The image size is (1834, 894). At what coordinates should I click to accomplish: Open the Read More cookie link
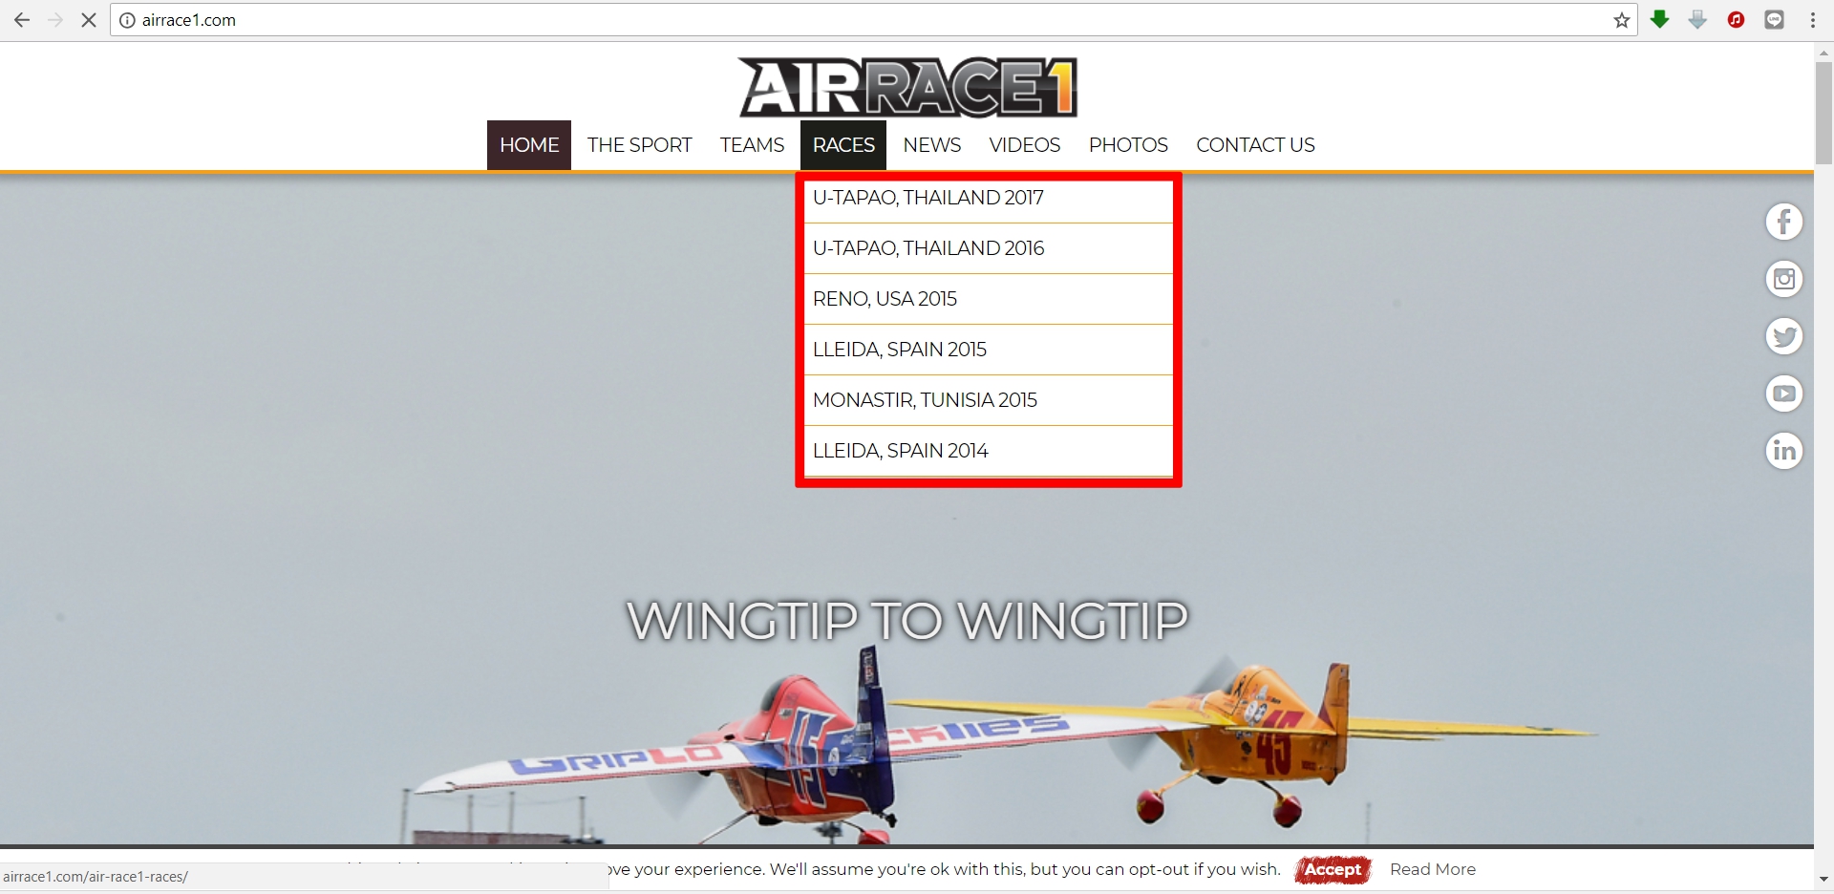(x=1432, y=869)
